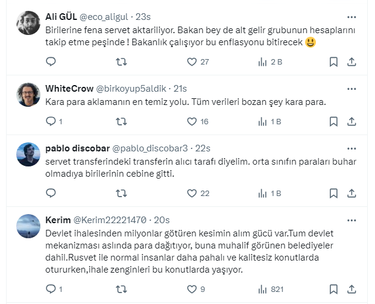View analytics of WhiteCrow's tweet
Image resolution: width=375 pixels, height=304 pixels.
pos(263,122)
